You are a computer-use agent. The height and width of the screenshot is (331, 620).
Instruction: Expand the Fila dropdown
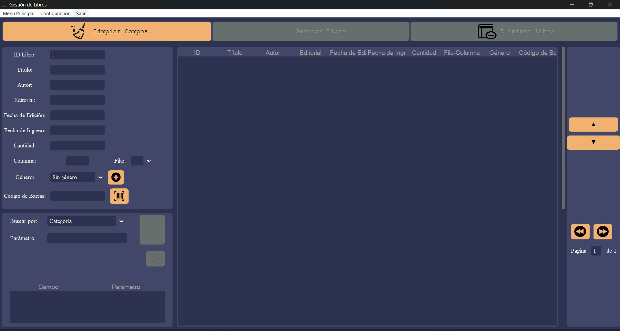[149, 161]
